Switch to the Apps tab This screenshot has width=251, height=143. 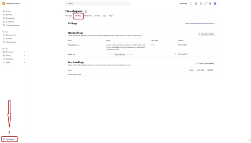[x=111, y=16]
